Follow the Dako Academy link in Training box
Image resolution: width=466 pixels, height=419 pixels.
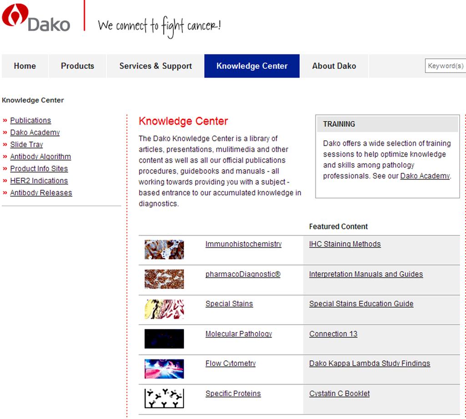coord(425,176)
